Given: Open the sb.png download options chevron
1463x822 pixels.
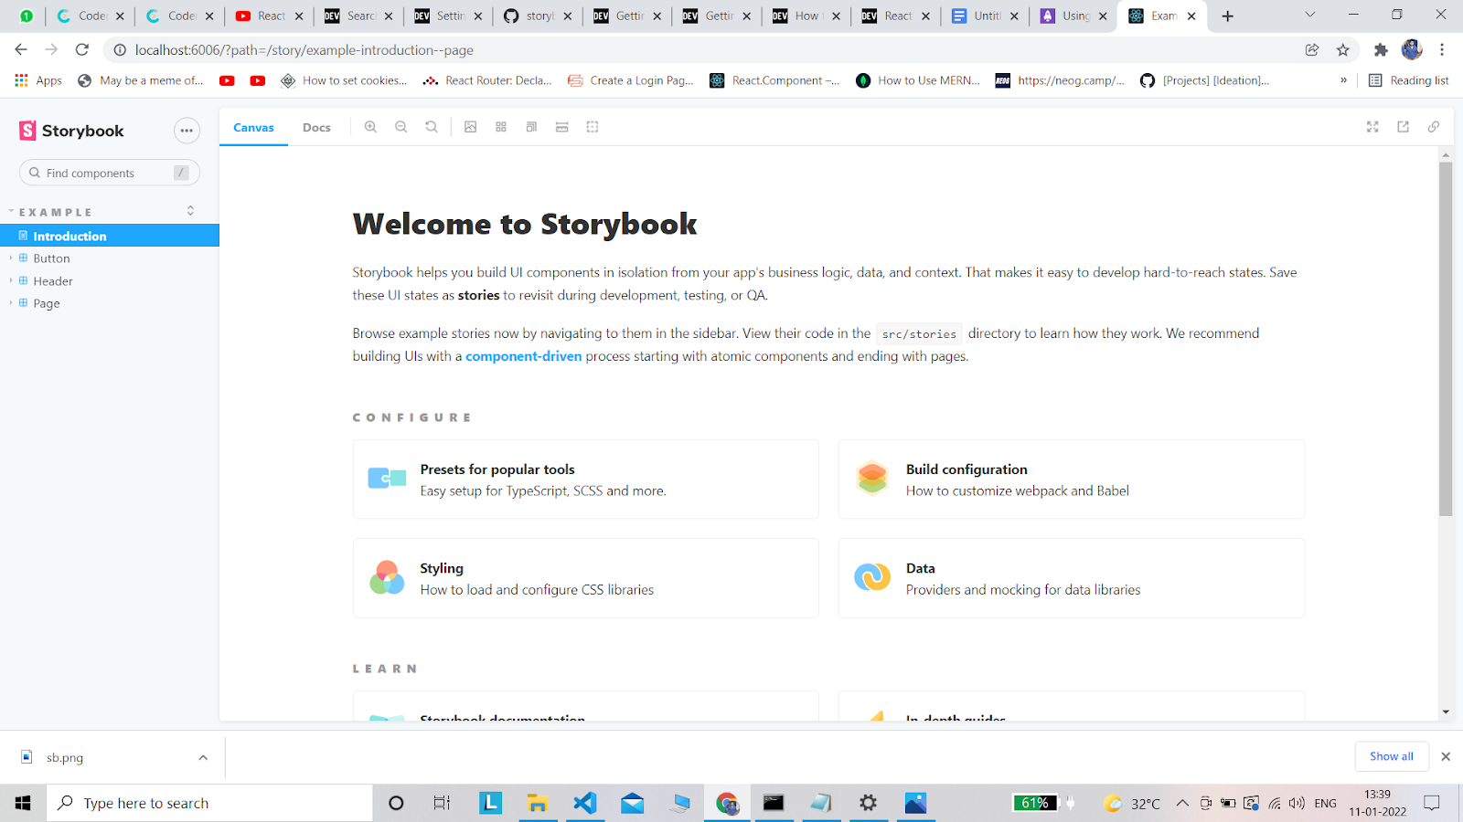Looking at the screenshot, I should (x=203, y=757).
